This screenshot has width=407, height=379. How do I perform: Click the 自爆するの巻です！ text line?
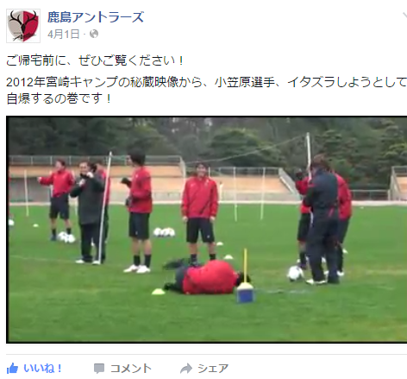[x=59, y=98]
